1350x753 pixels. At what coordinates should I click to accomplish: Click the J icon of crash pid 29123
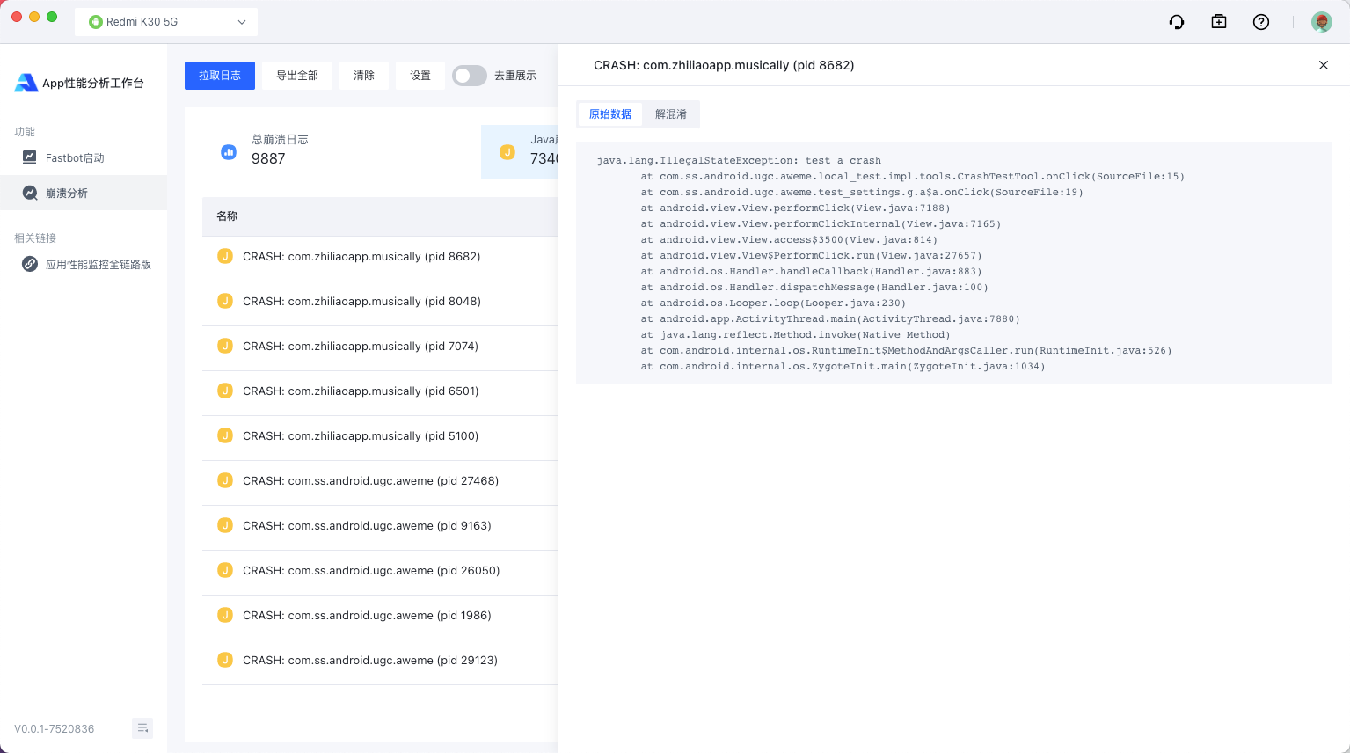click(x=225, y=660)
